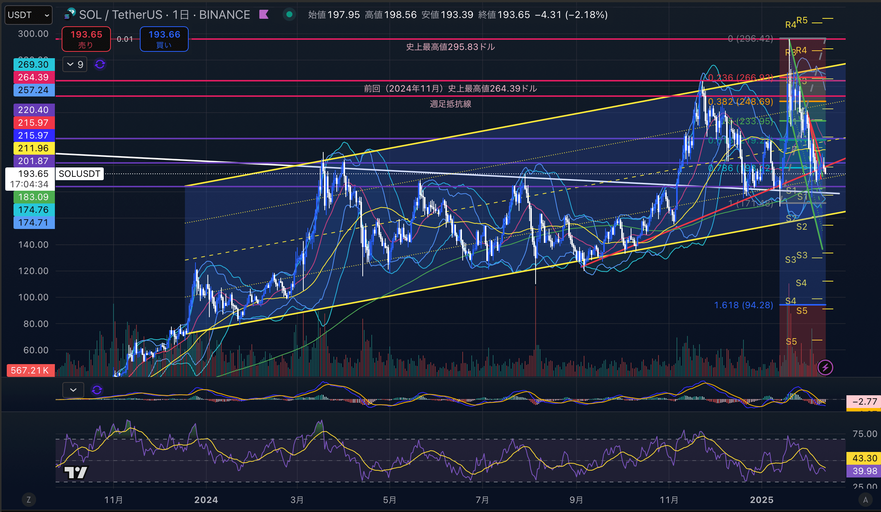Click the 567.21K volume label

[x=30, y=370]
